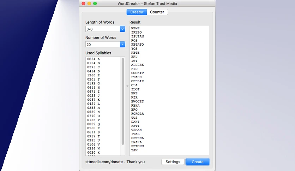The width and height of the screenshot is (295, 171).
Task: Select the syllable row 0770 O
Action: [x=94, y=116]
